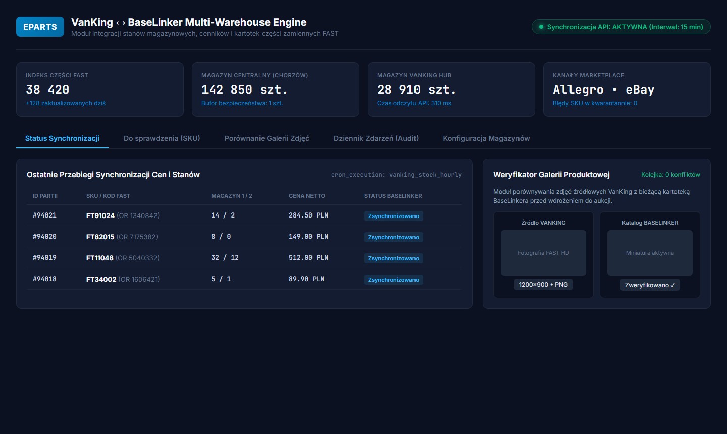Go to Dziennik Zdarzeń (Audit) tab
The image size is (727, 434).
[x=376, y=138]
